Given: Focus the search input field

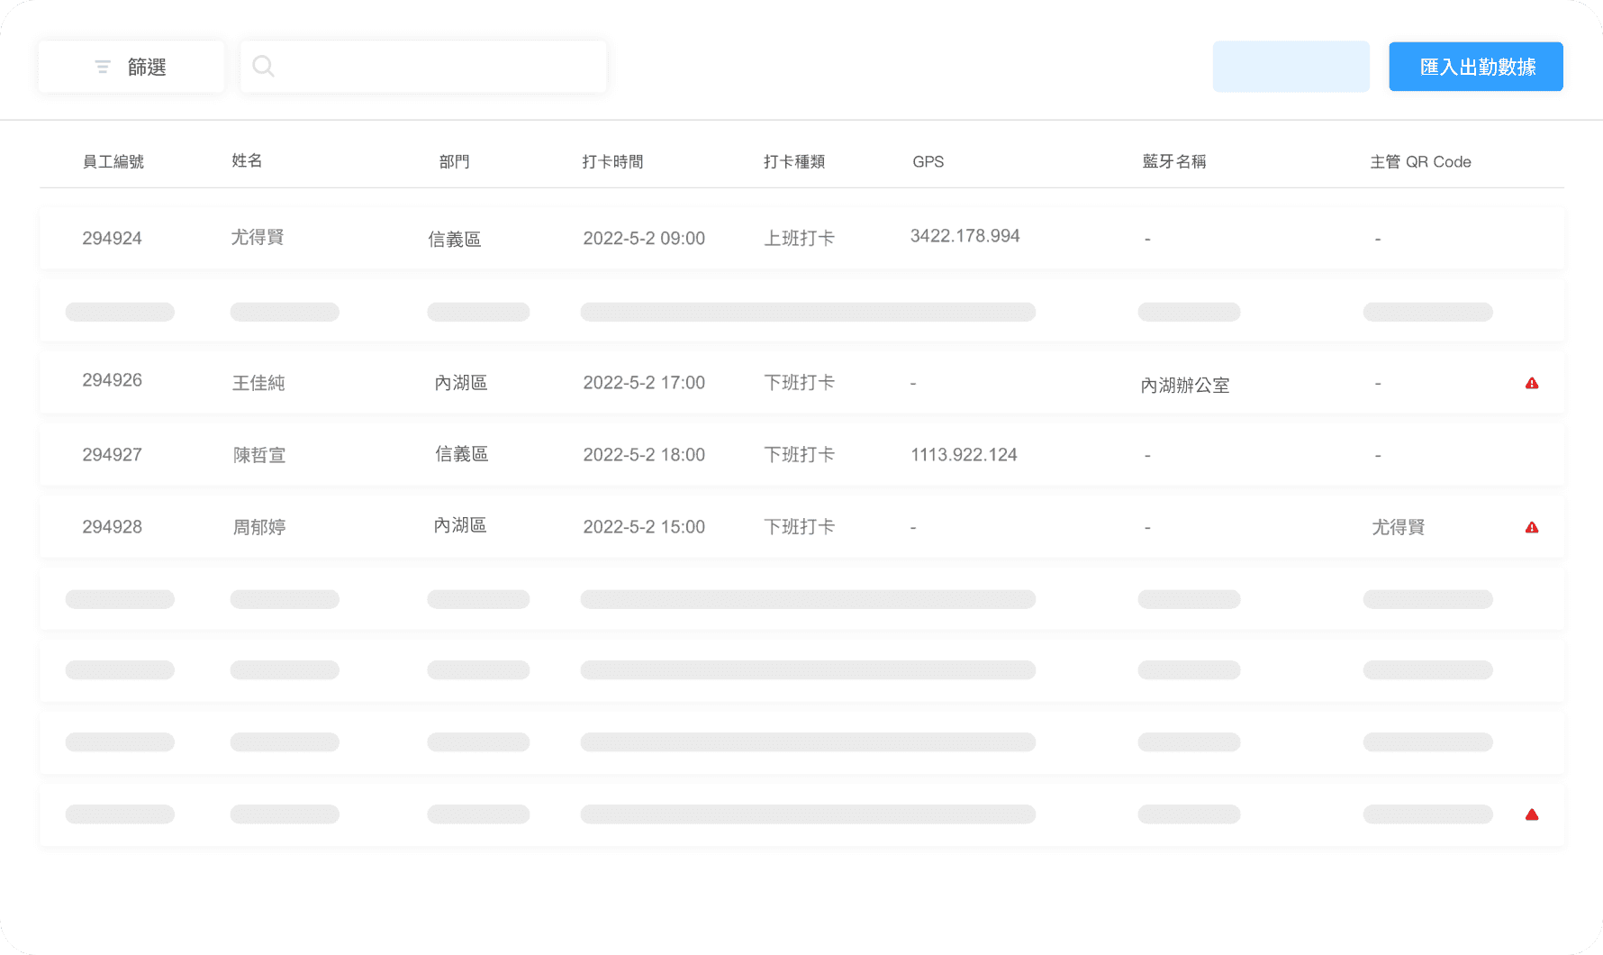Looking at the screenshot, I should click(423, 67).
